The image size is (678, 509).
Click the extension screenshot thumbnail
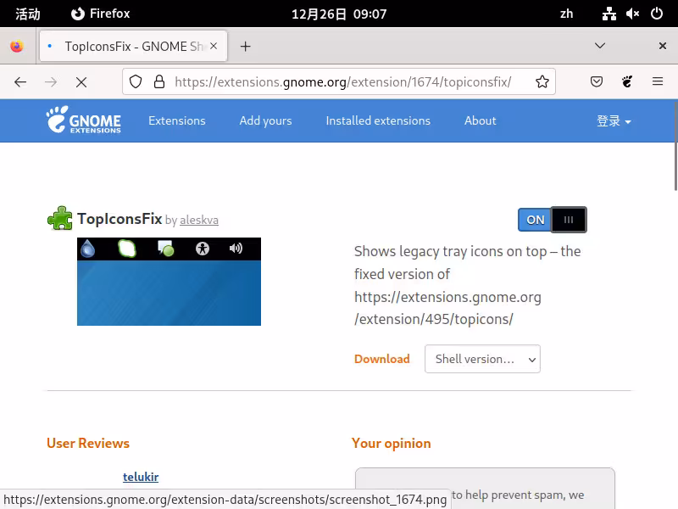(169, 282)
